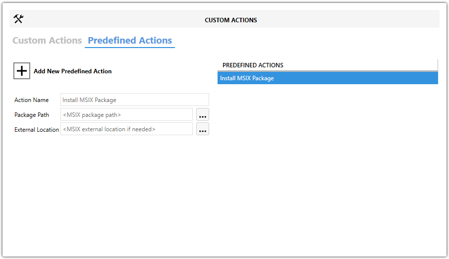Screen dimensions: 449x259
Task: Click the External Location label
Action: point(37,130)
